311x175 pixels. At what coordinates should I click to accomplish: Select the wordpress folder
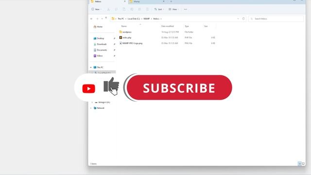127,32
